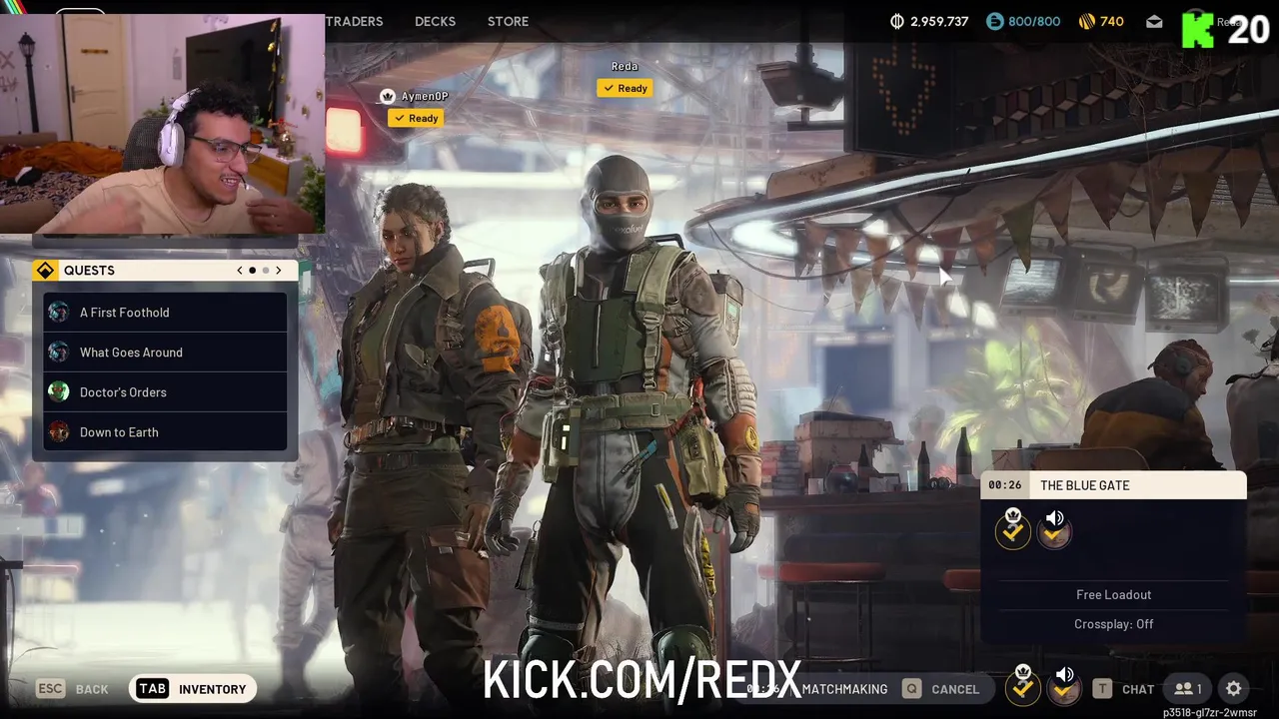Click the 00:26 matchmaking timer
This screenshot has height=719, width=1279.
[1005, 485]
